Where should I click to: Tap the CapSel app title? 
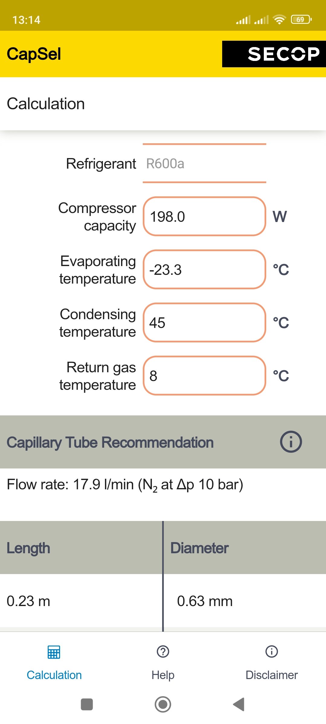tap(34, 54)
